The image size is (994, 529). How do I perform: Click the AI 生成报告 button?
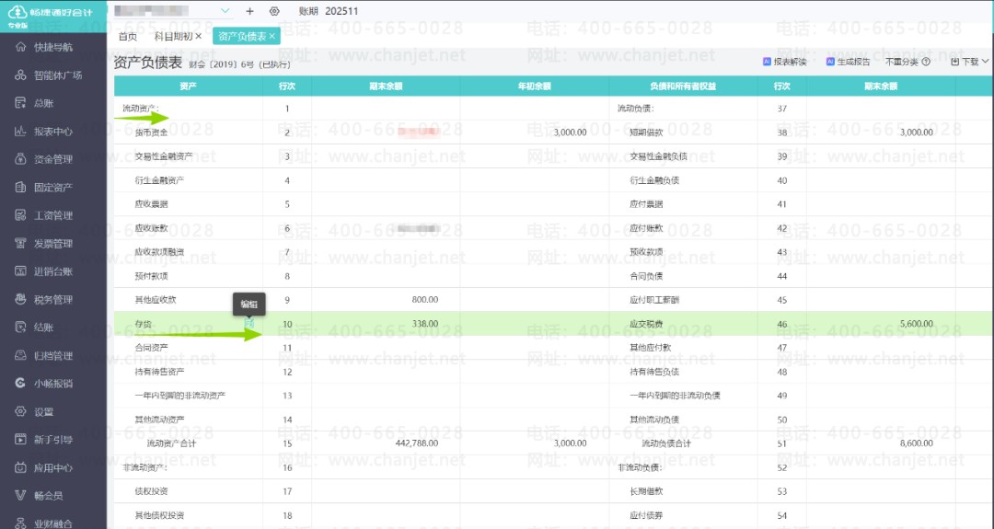click(x=849, y=62)
